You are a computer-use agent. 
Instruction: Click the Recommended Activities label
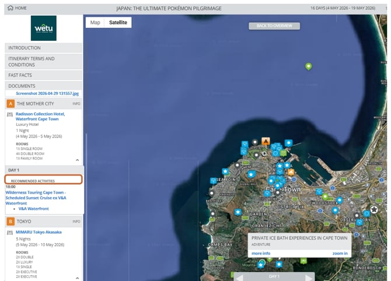click(33, 181)
